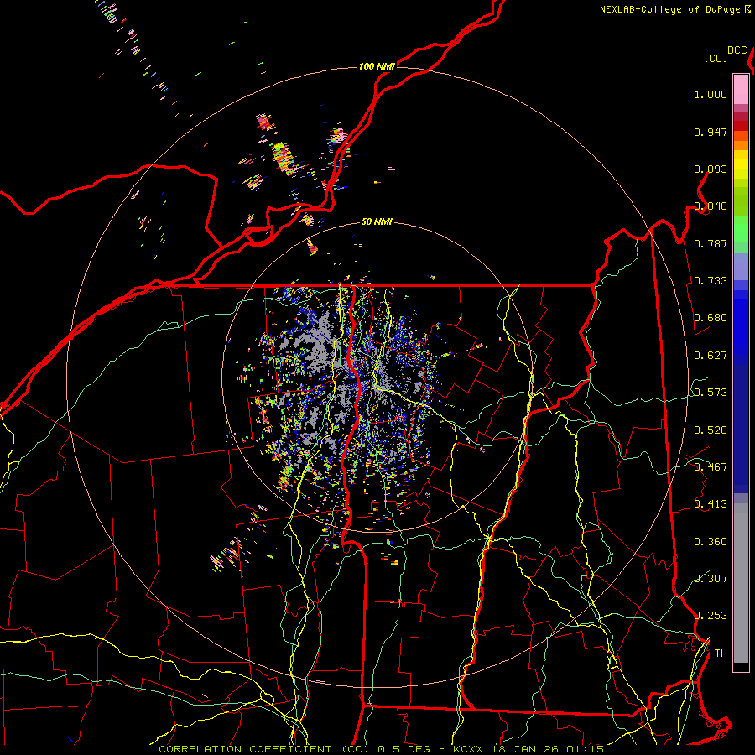Click the 0.253 value on the color scale
This screenshot has width=755, height=755.
point(711,616)
